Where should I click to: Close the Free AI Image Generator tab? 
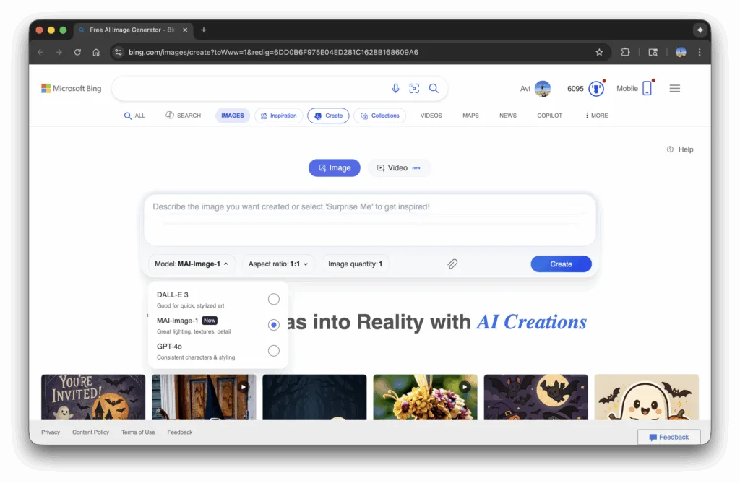[185, 30]
